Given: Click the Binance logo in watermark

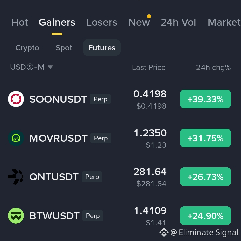Looking at the screenshot, I should tap(164, 232).
